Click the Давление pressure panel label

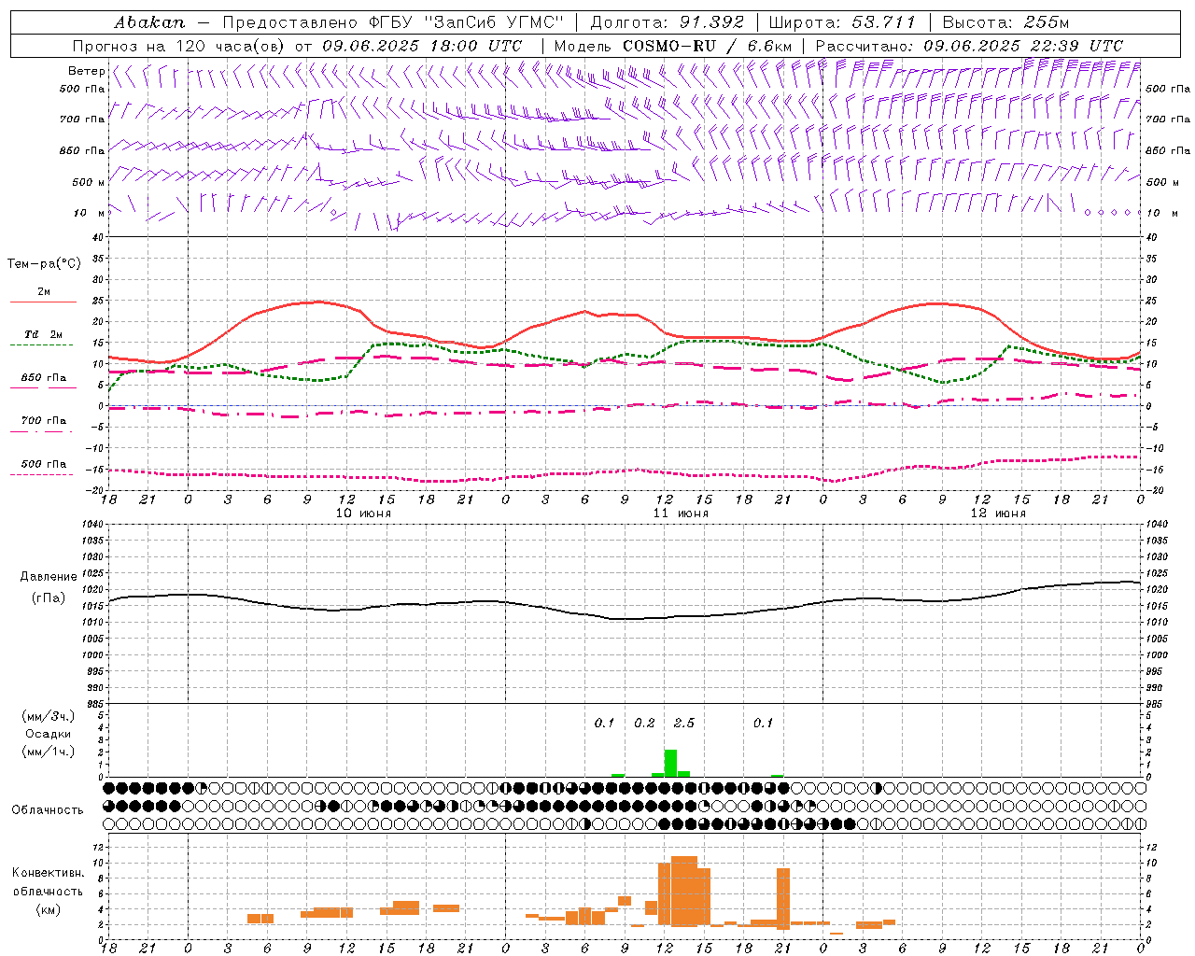pyautogui.click(x=49, y=577)
